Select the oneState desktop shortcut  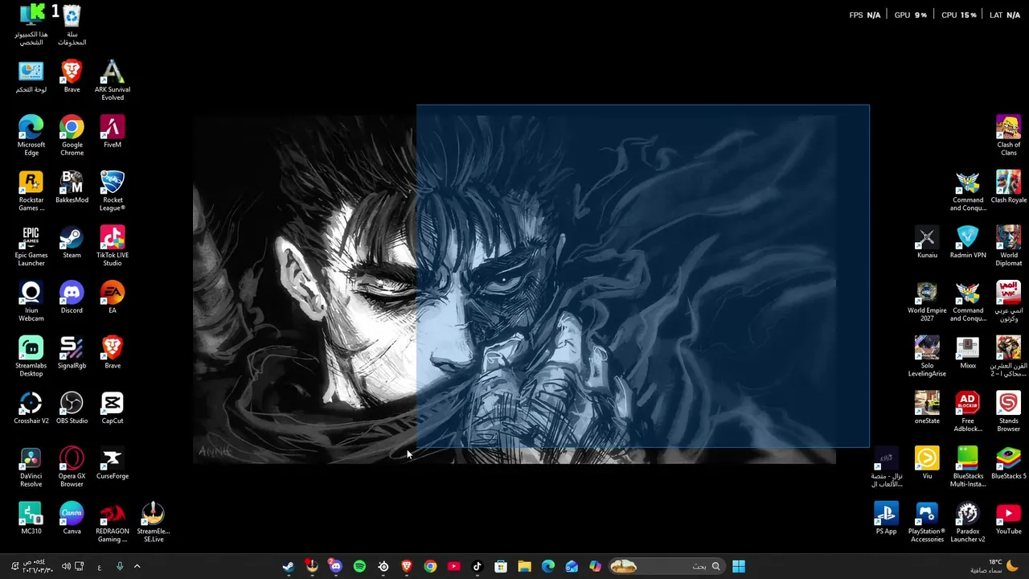coord(927,408)
